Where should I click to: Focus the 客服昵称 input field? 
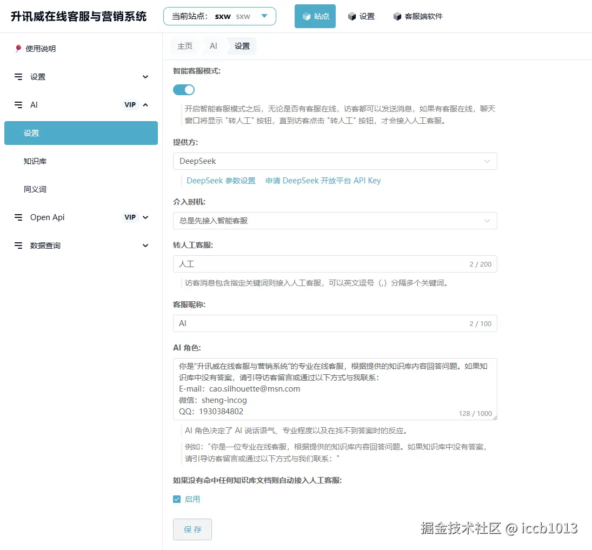pyautogui.click(x=335, y=323)
